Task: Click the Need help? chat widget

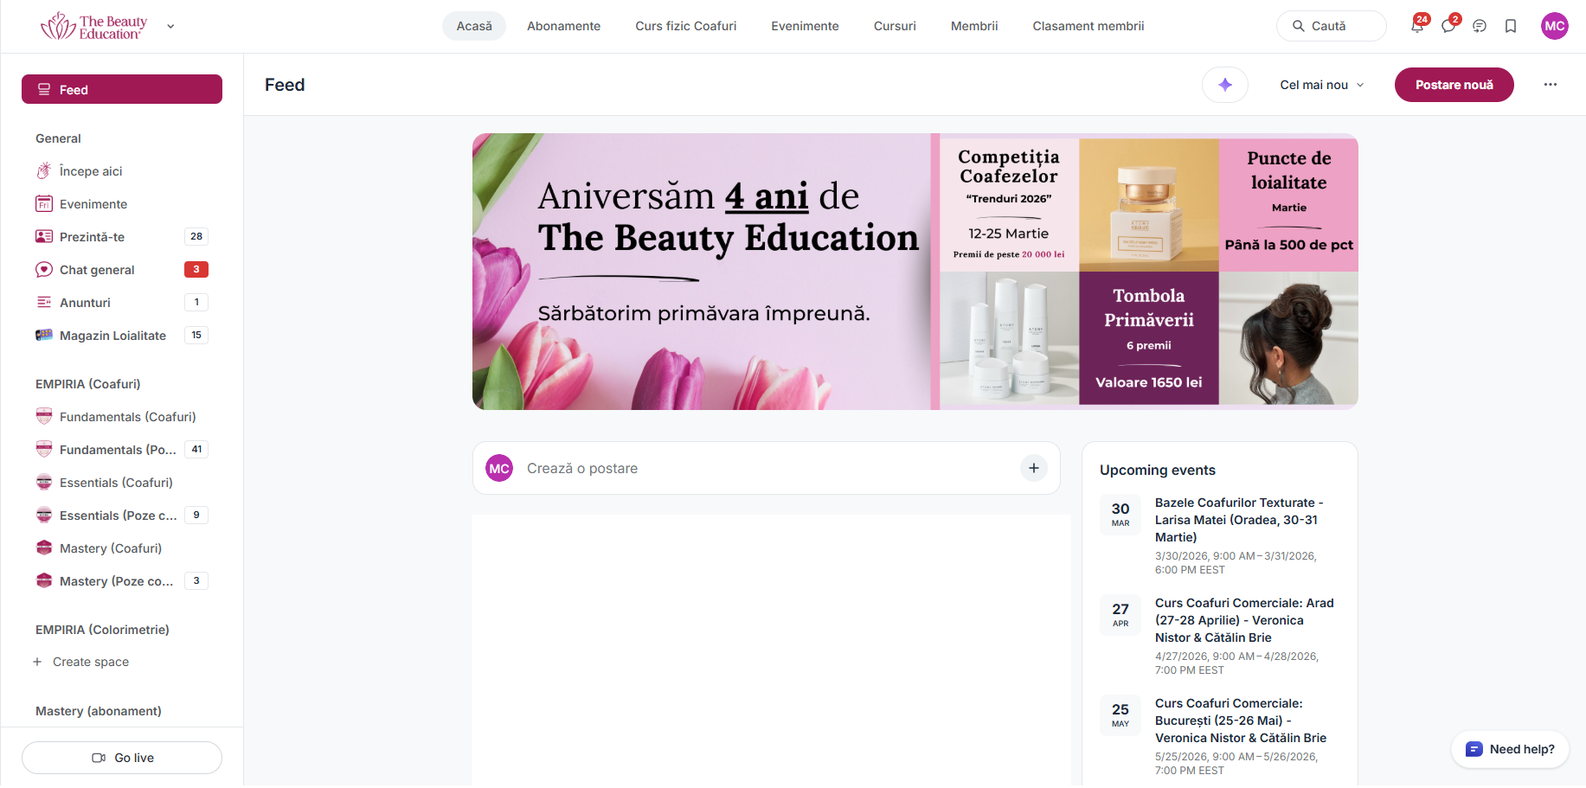Action: 1510,749
